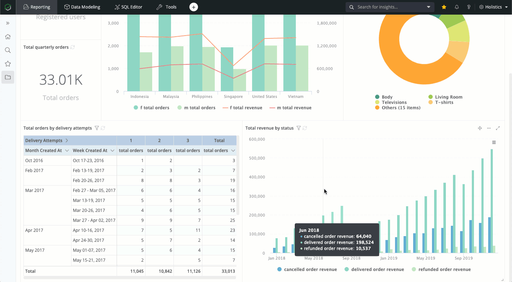Open the revenue chart hamburger menu
512x282 pixels.
coord(494,143)
